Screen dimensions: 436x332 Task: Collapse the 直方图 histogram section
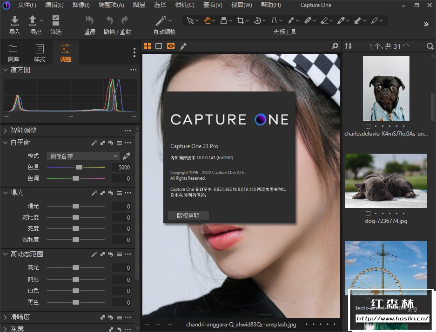coord(5,70)
